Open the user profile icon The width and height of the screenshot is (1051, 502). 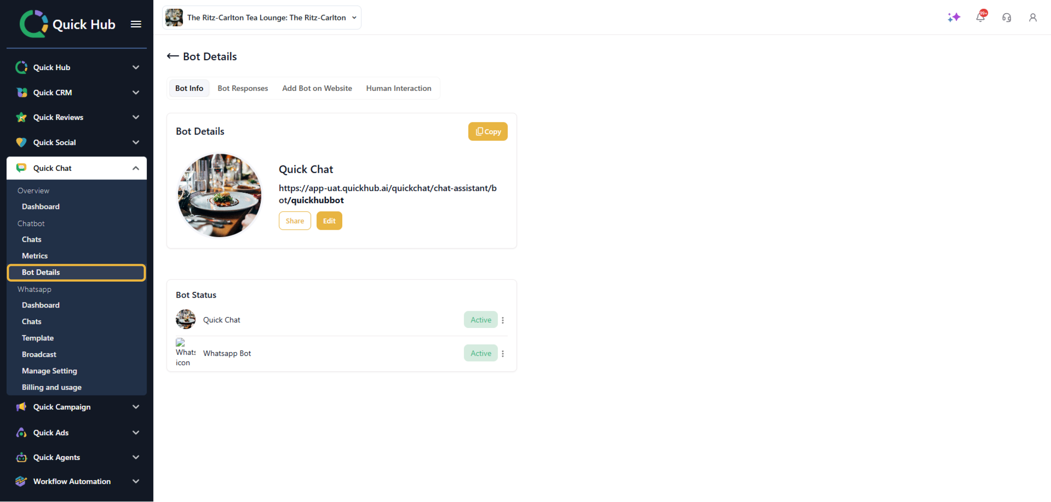click(1032, 17)
